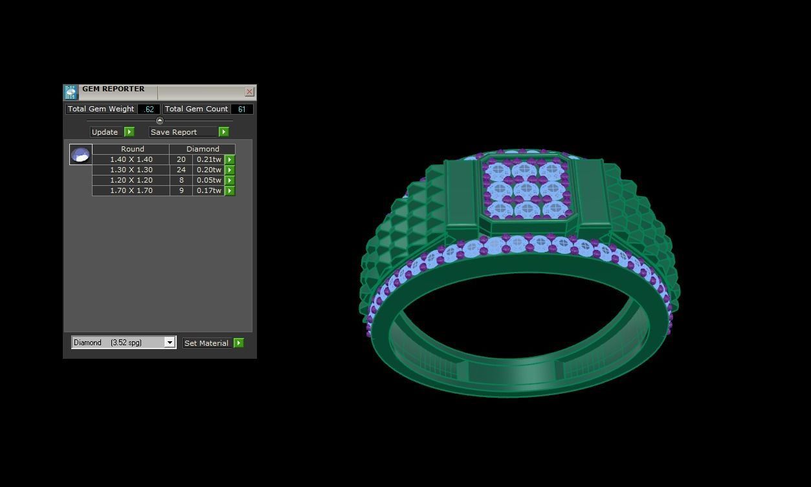The height and width of the screenshot is (487, 811).
Task: Select the round gem thumbnail
Action: coord(81,155)
